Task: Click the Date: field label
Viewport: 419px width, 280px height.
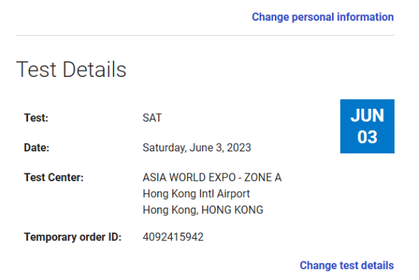Action: click(x=36, y=147)
